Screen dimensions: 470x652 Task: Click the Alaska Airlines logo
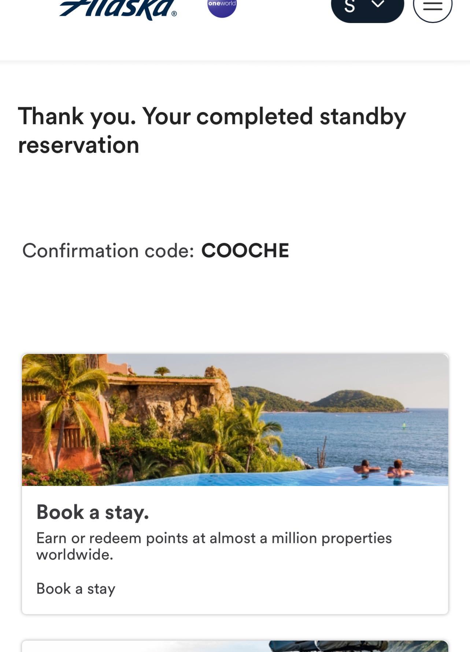point(117,9)
